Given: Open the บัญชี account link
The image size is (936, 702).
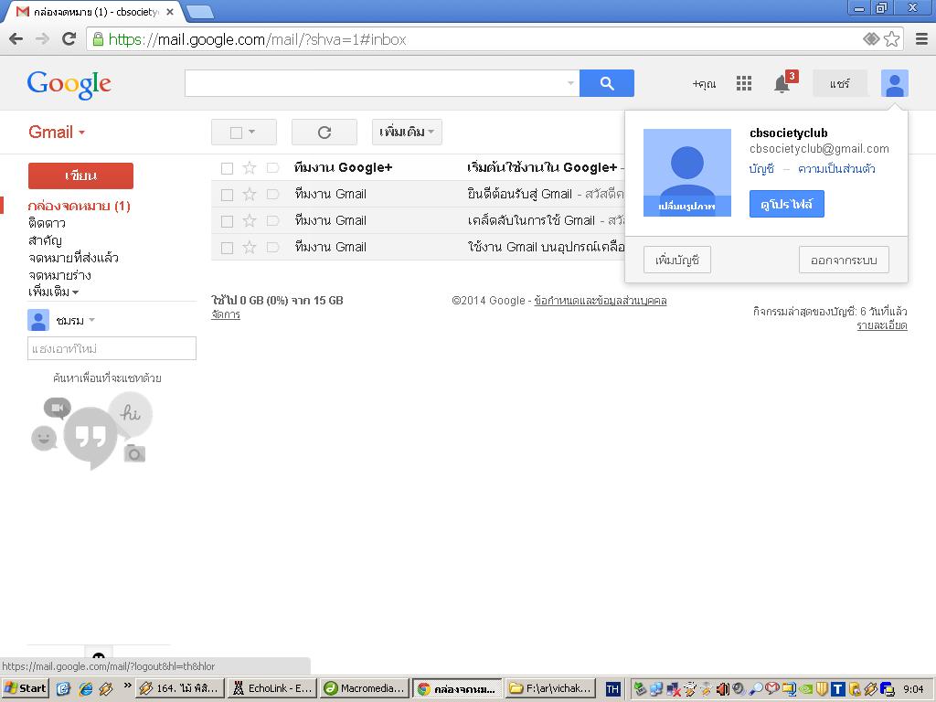Looking at the screenshot, I should 761,169.
